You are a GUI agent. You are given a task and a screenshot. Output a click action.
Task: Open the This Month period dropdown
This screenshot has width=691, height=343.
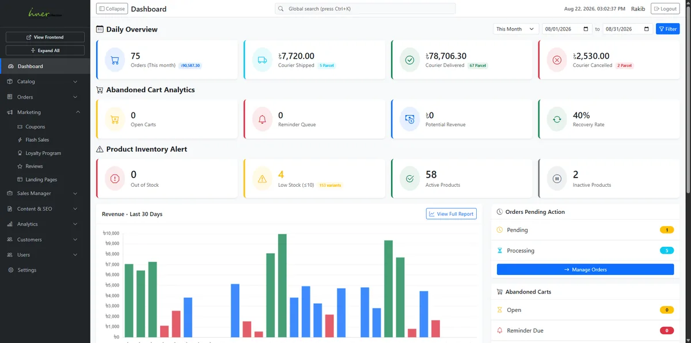[517, 29]
